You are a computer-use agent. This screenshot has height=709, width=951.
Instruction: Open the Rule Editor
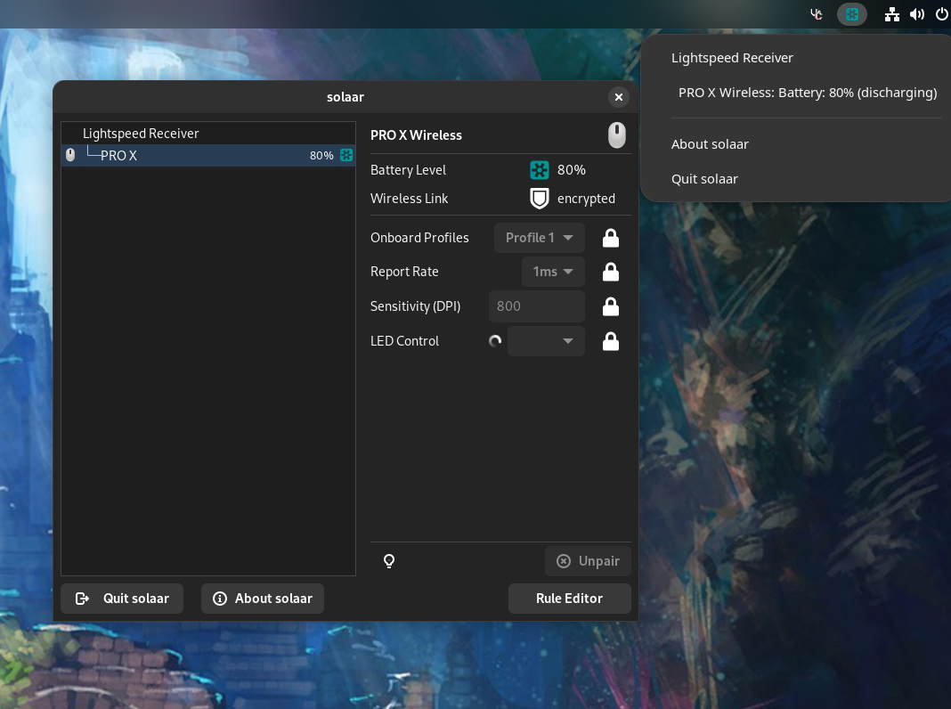coord(570,599)
